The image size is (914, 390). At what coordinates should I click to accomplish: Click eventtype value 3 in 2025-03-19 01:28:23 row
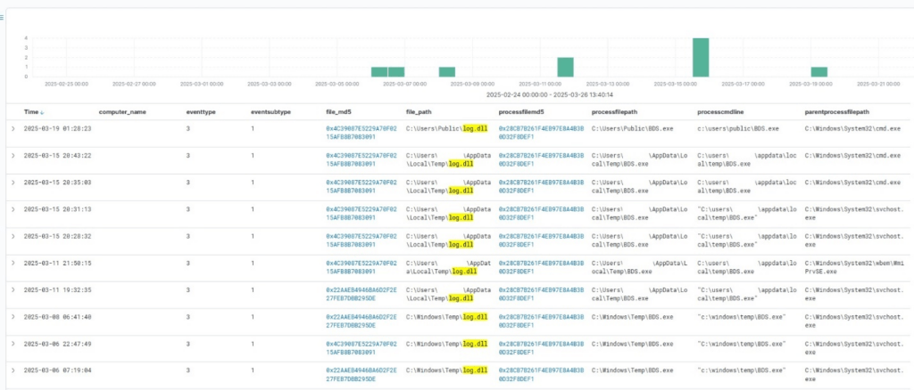click(x=188, y=128)
